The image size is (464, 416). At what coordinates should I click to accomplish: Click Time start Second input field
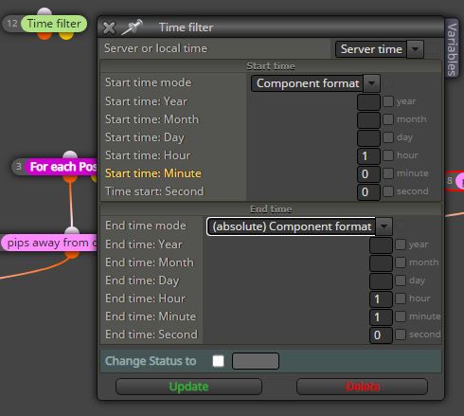click(368, 192)
